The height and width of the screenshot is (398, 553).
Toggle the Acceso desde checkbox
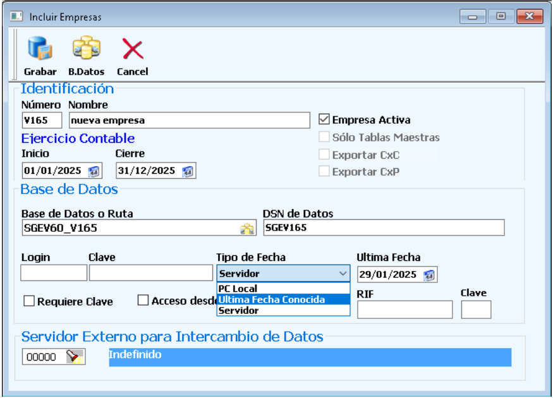pos(143,301)
